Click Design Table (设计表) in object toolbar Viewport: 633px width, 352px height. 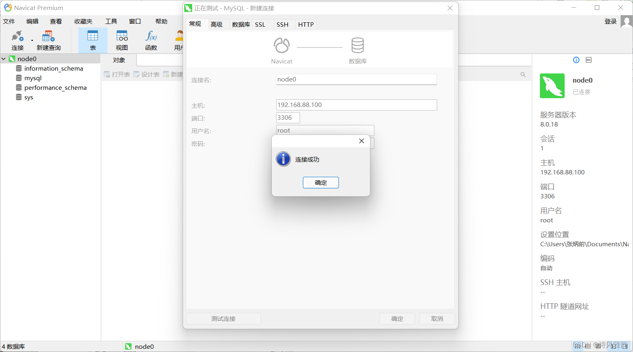point(147,75)
